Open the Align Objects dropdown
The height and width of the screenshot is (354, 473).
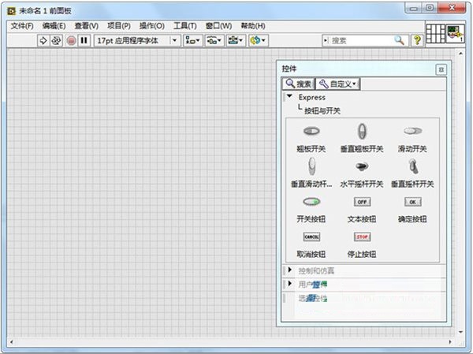point(192,40)
